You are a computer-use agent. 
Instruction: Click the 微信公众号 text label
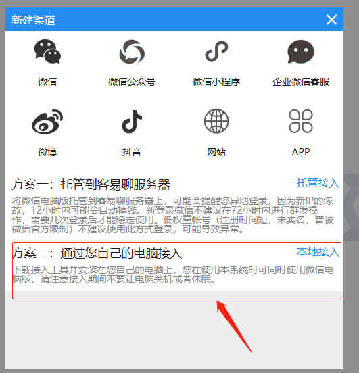click(x=132, y=82)
